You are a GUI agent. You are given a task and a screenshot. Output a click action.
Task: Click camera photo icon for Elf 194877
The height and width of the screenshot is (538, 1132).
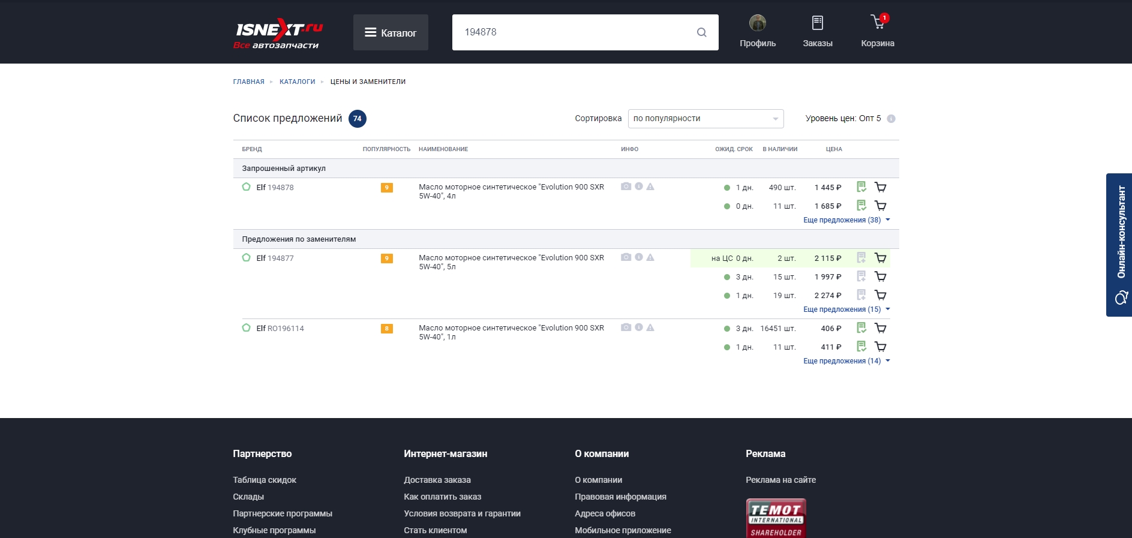click(626, 257)
